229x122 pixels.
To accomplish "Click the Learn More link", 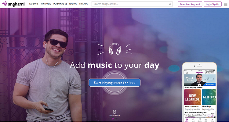I will tap(114, 115).
